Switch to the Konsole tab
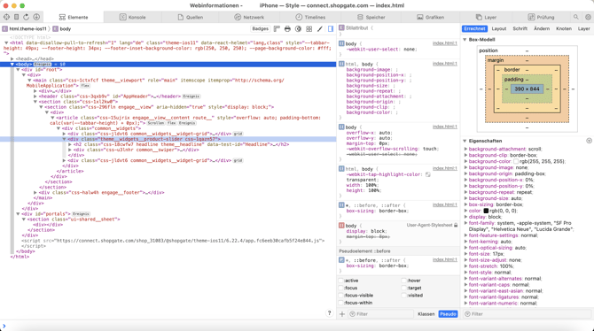 point(133,17)
